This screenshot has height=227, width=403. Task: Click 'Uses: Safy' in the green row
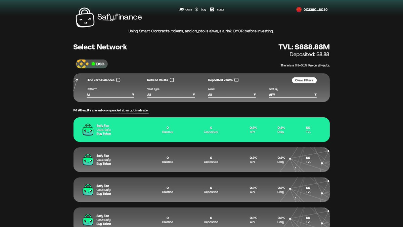[x=103, y=130]
